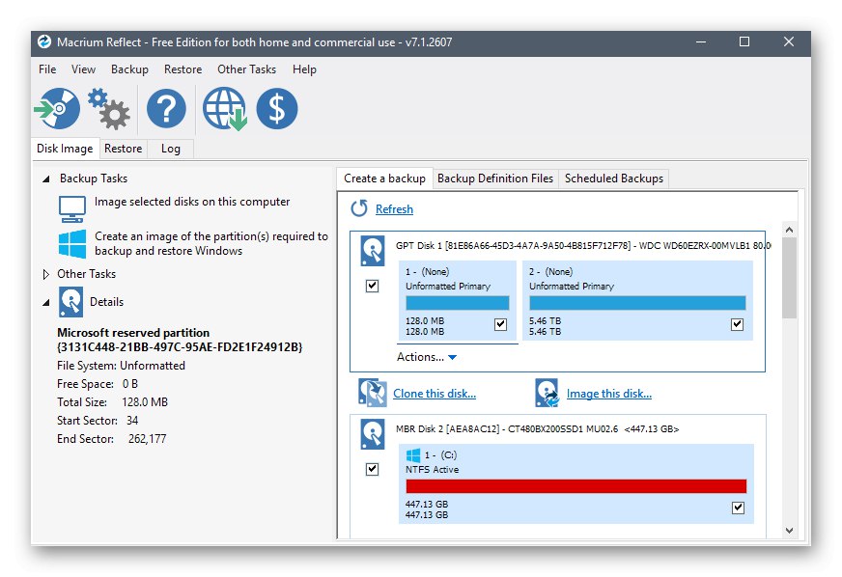Open the Backup Definition Files tab

pos(495,179)
